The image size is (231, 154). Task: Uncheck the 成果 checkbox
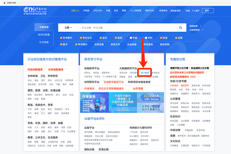click(x=176, y=38)
